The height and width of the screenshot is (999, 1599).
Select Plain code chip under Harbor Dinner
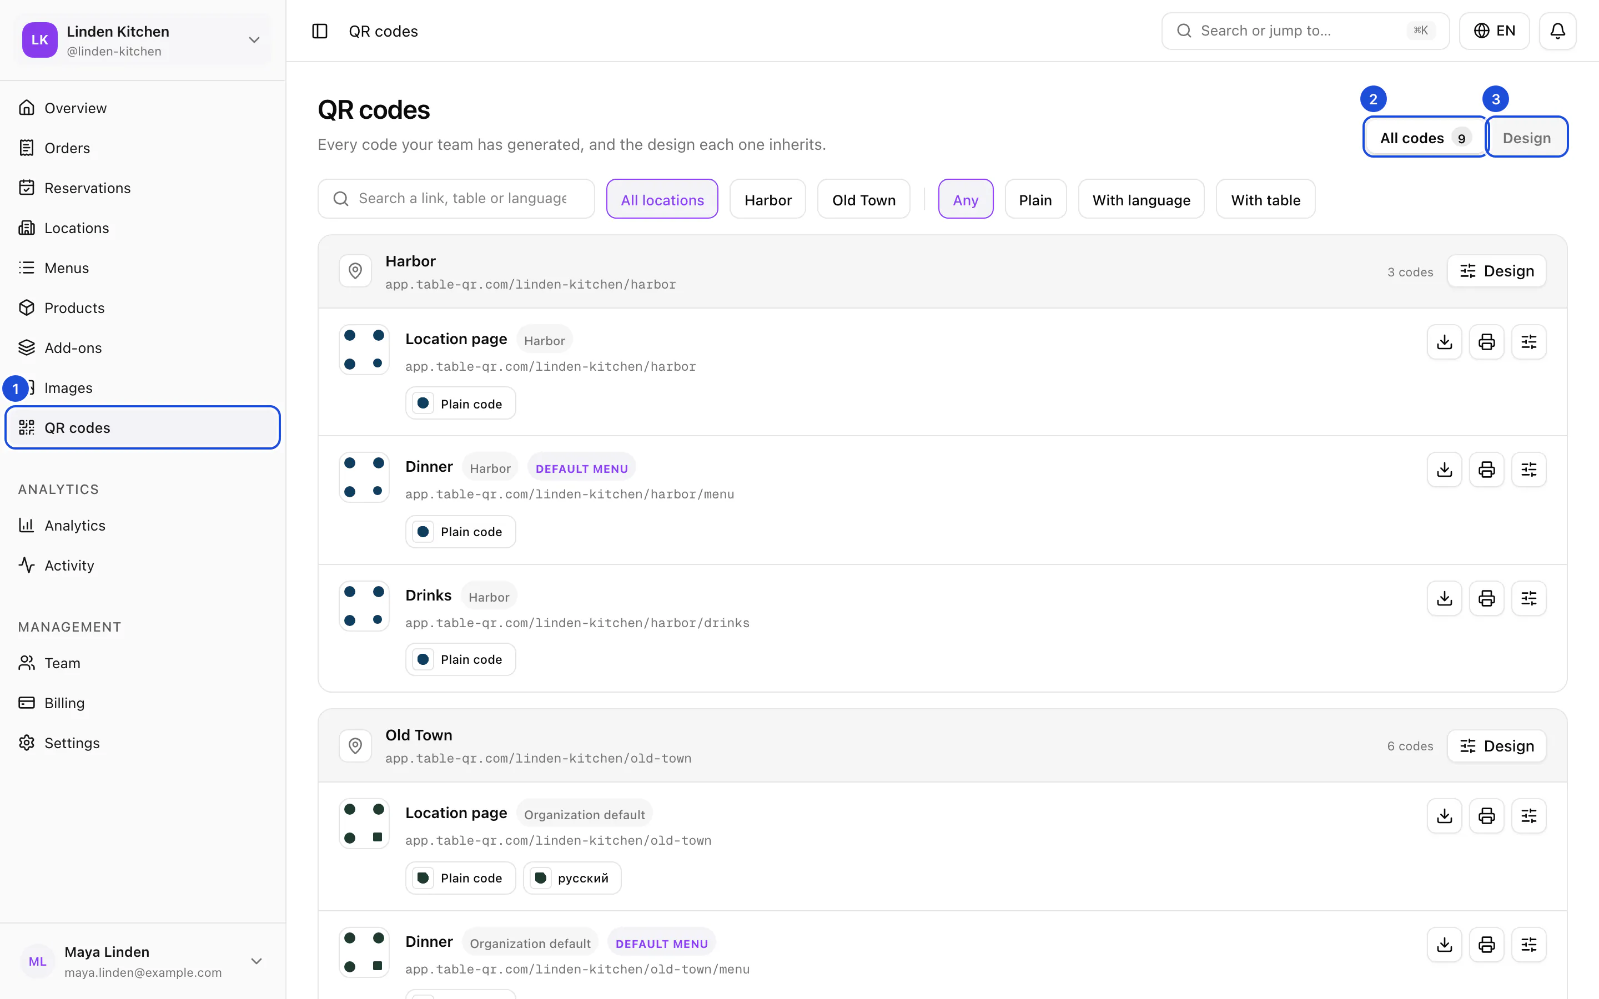460,532
